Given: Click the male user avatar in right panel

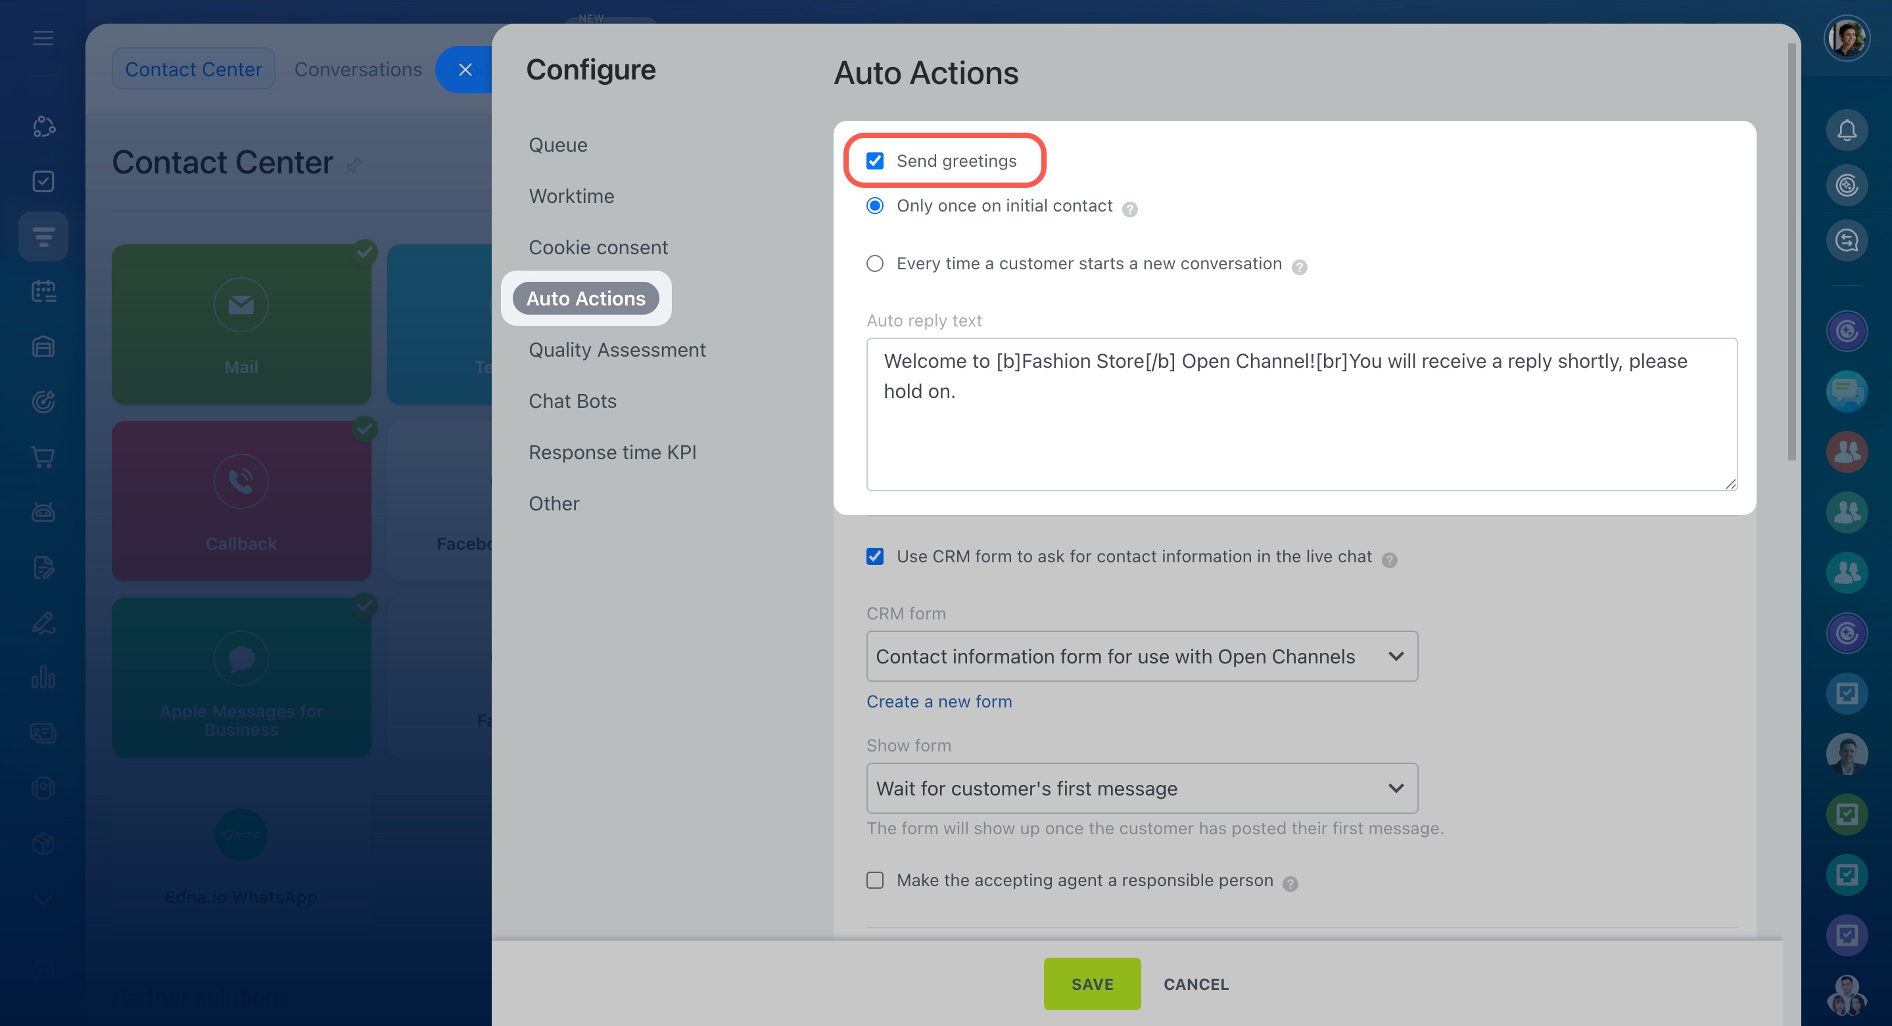Looking at the screenshot, I should coord(1847,753).
